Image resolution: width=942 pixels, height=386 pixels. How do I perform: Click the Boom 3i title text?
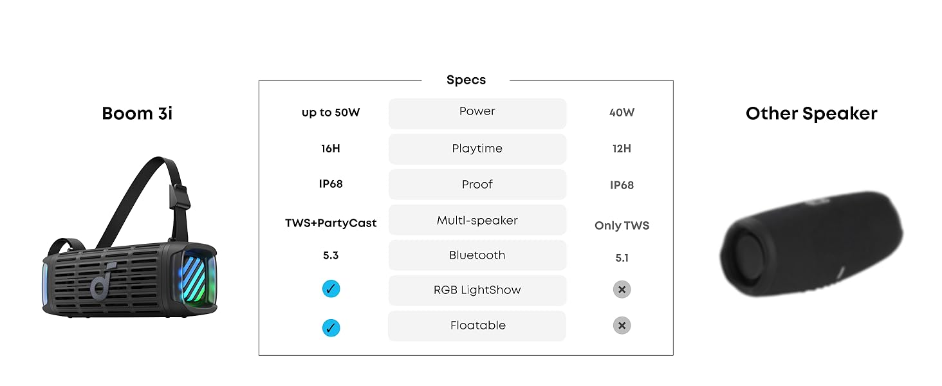(x=137, y=114)
